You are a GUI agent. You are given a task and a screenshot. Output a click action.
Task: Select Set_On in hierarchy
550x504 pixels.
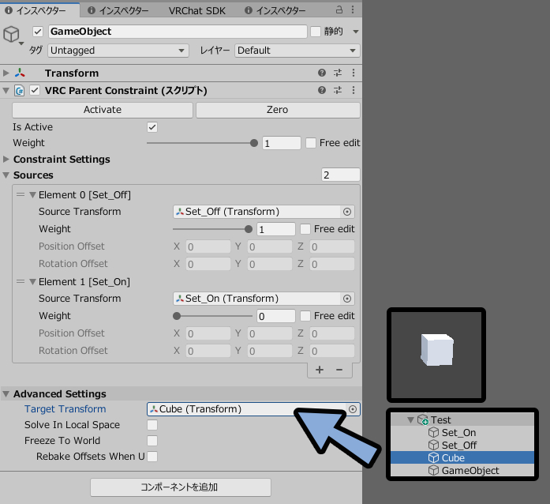click(x=462, y=432)
